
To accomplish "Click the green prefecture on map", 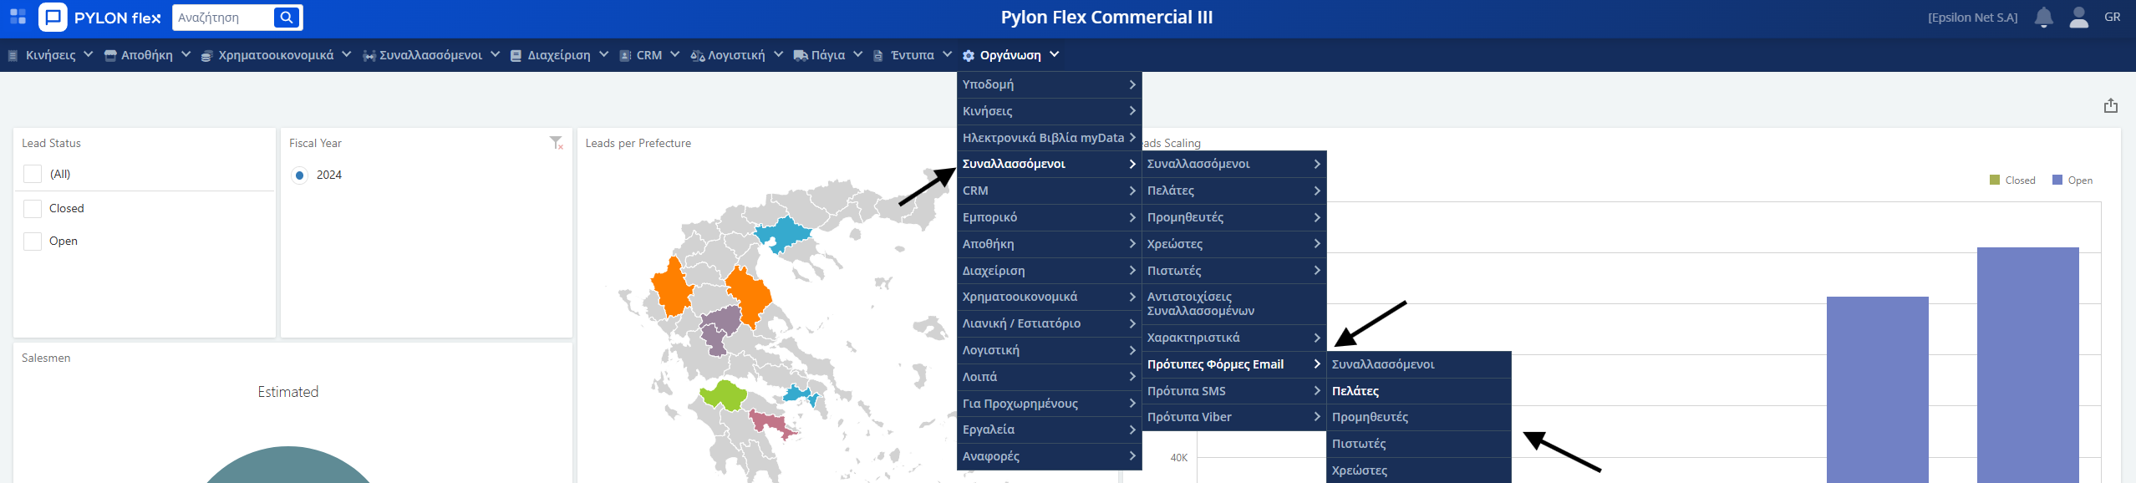I will (x=724, y=395).
